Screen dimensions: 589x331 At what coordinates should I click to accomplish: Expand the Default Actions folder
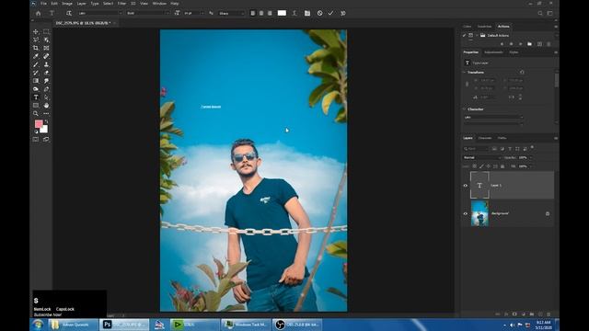(x=477, y=35)
